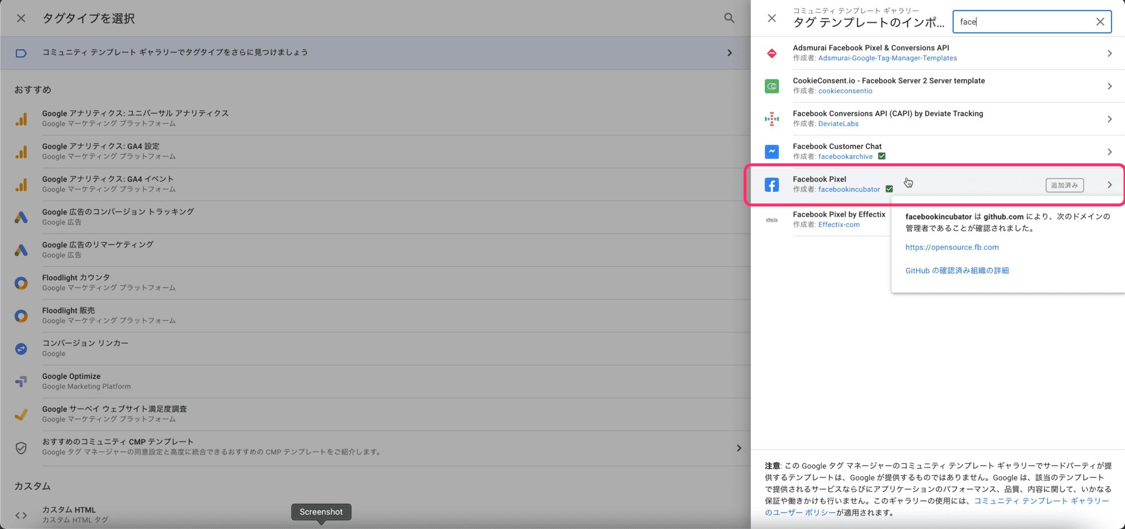Close the template import panel
The height and width of the screenshot is (529, 1125).
point(772,18)
